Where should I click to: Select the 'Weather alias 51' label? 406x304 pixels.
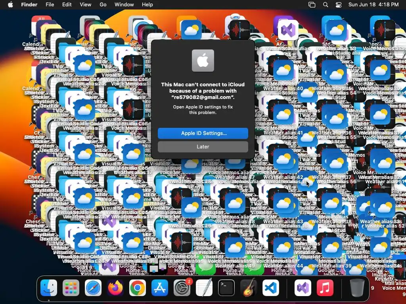[385, 181]
